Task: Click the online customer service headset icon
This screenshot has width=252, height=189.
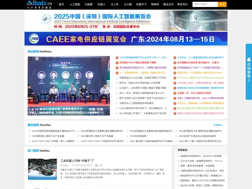Action: pyautogui.click(x=249, y=59)
